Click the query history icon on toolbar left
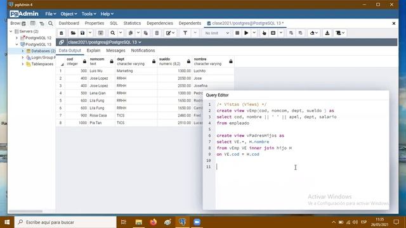The width and height of the screenshot is (406, 228). (62, 33)
